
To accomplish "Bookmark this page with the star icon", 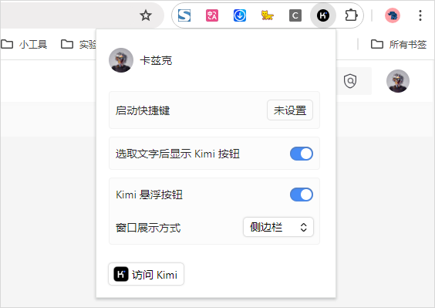I will [x=146, y=15].
